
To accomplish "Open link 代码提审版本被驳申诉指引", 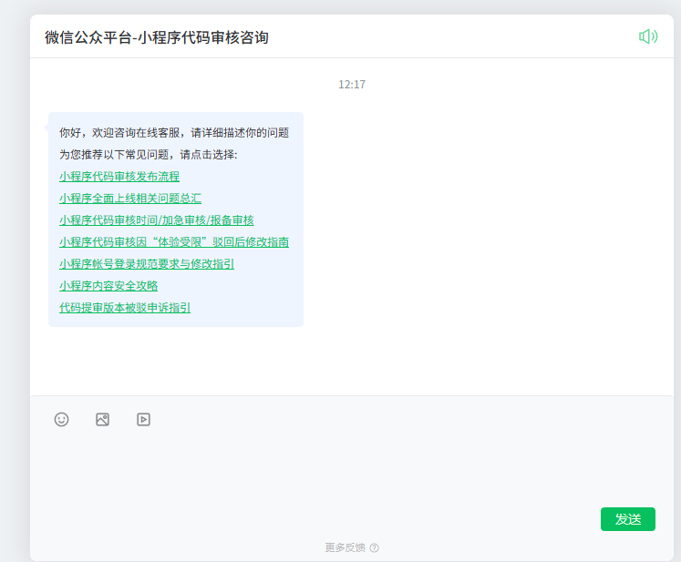I will tap(125, 308).
